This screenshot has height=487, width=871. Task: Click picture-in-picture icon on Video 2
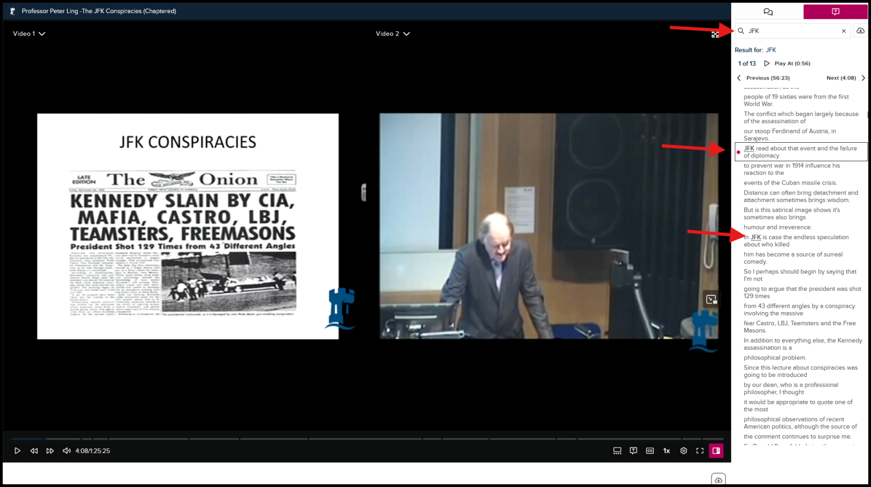coord(711,299)
